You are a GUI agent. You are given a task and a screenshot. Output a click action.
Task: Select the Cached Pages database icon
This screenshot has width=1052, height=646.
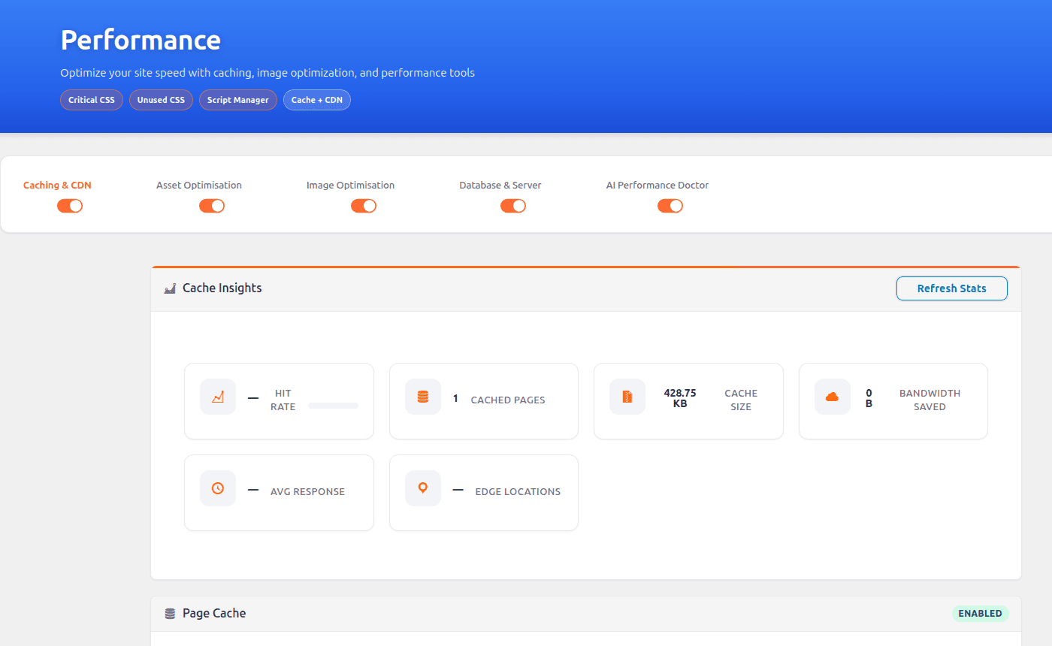[422, 397]
